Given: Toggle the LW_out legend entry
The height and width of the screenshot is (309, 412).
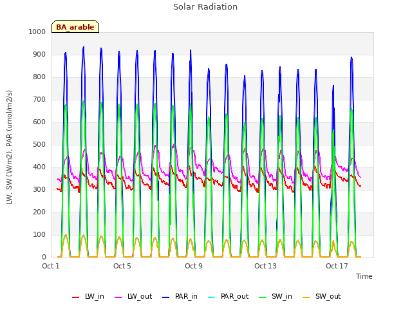Looking at the screenshot, I should click(x=133, y=296).
